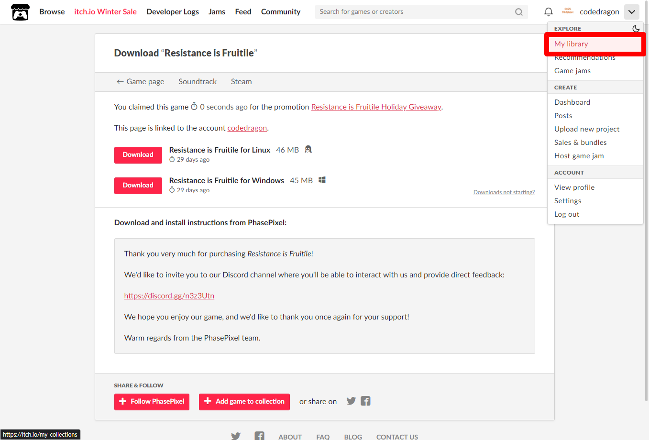The width and height of the screenshot is (649, 440).
Task: Open itch.io Winter Sale link
Action: tap(106, 11)
